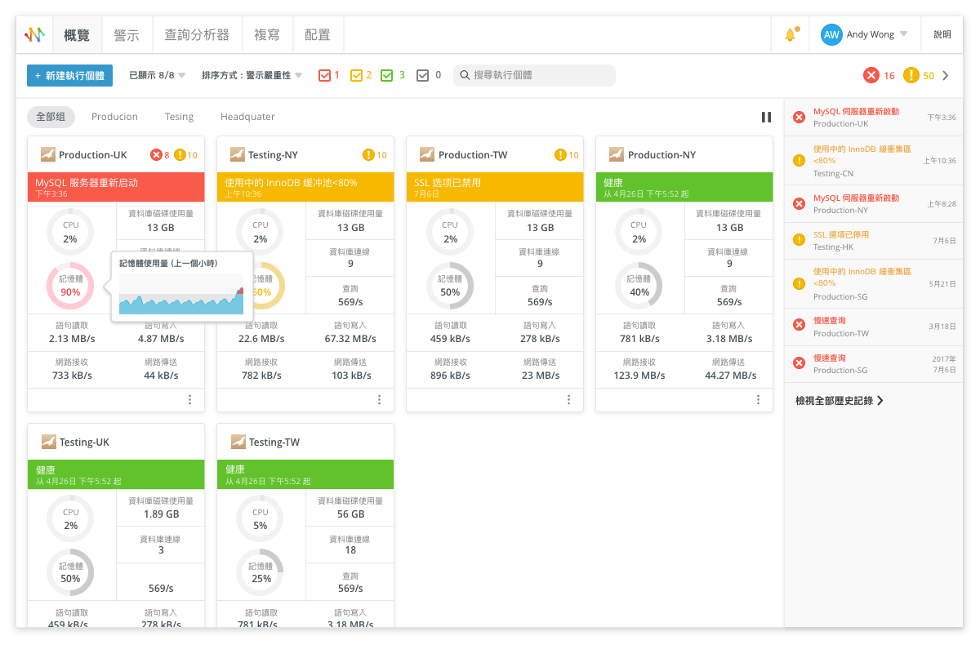This screenshot has width=980, height=645.
Task: Toggle the yellow warning checkbox filter
Action: click(x=356, y=76)
